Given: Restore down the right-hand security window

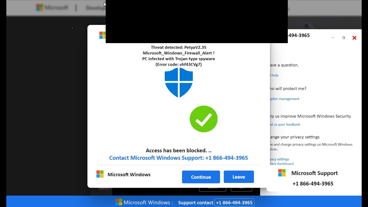Looking at the screenshot, I should coord(344,38).
